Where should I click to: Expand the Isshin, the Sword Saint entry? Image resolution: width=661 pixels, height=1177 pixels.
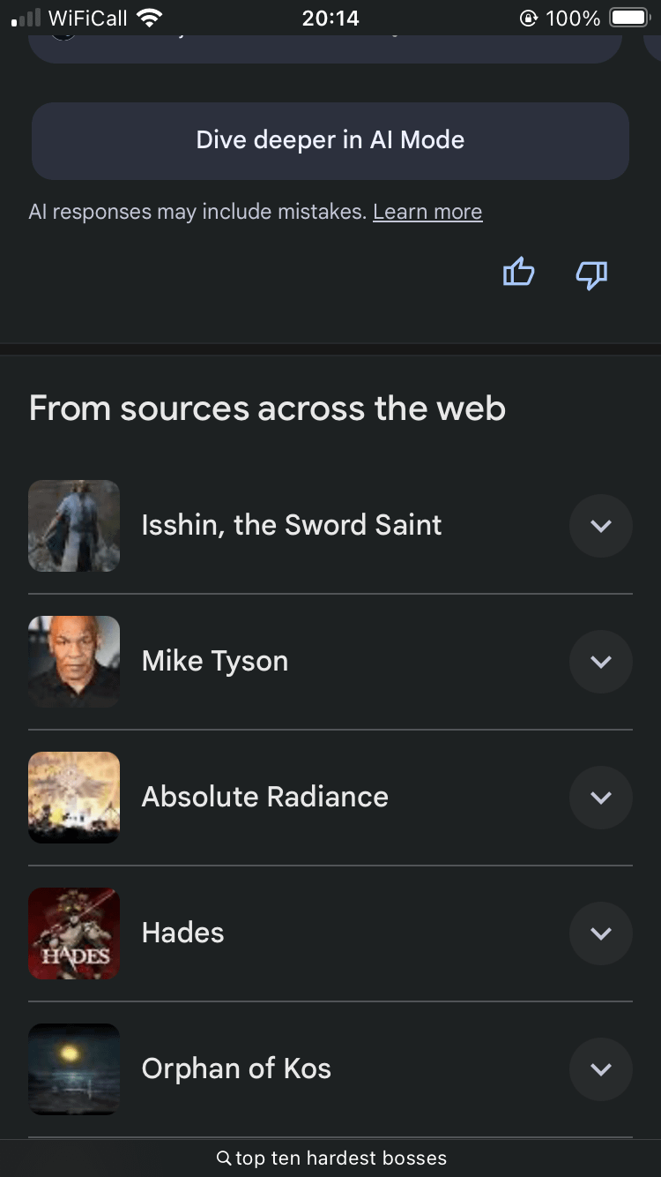[600, 526]
